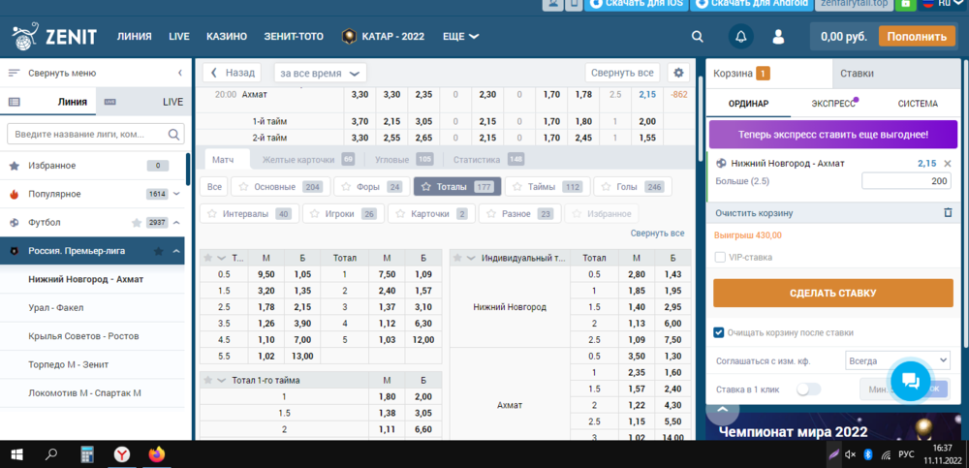Enable VIP-ставка checkbox

click(x=720, y=257)
